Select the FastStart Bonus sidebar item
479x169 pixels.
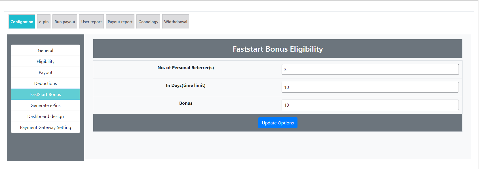coord(45,94)
